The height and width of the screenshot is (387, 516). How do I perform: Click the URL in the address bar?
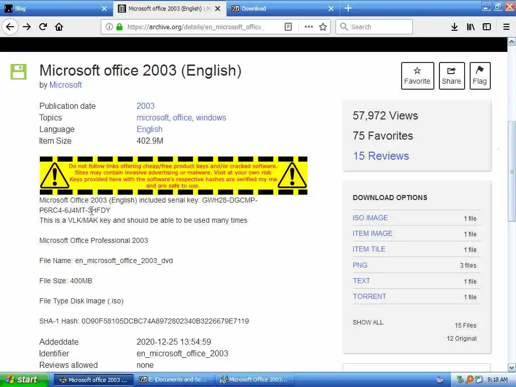(196, 27)
